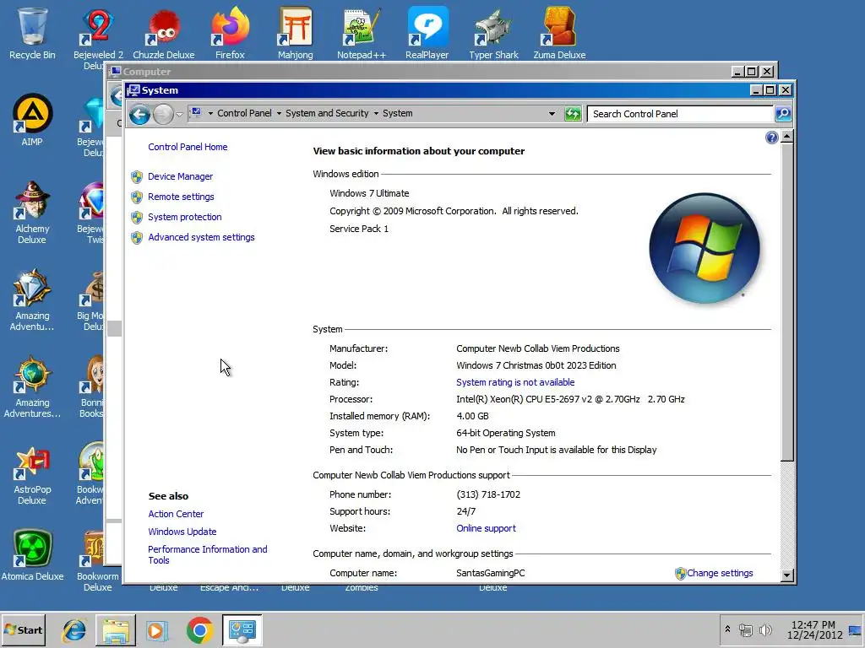The width and height of the screenshot is (865, 648).
Task: Open the Online support website link
Action: click(x=486, y=528)
